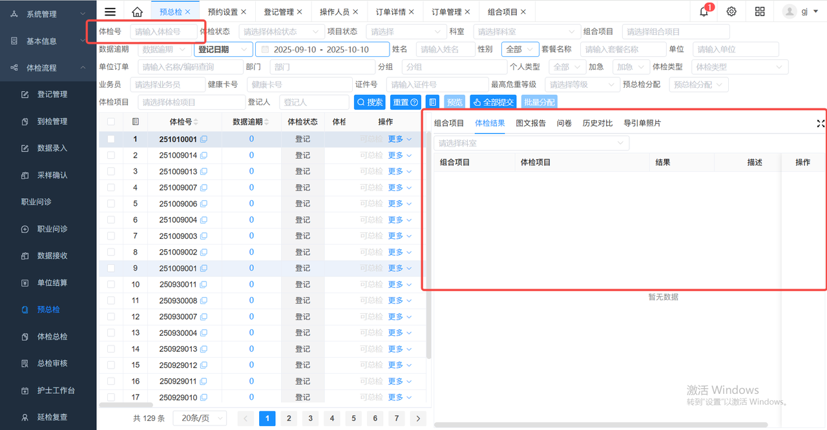This screenshot has width=827, height=430.
Task: Copy exam number 251010001 via copy icon
Action: pyautogui.click(x=204, y=139)
